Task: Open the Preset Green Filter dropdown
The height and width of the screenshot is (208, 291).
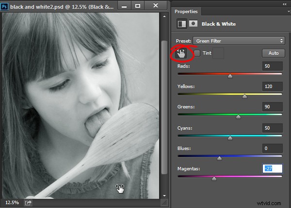Action: tap(239, 41)
